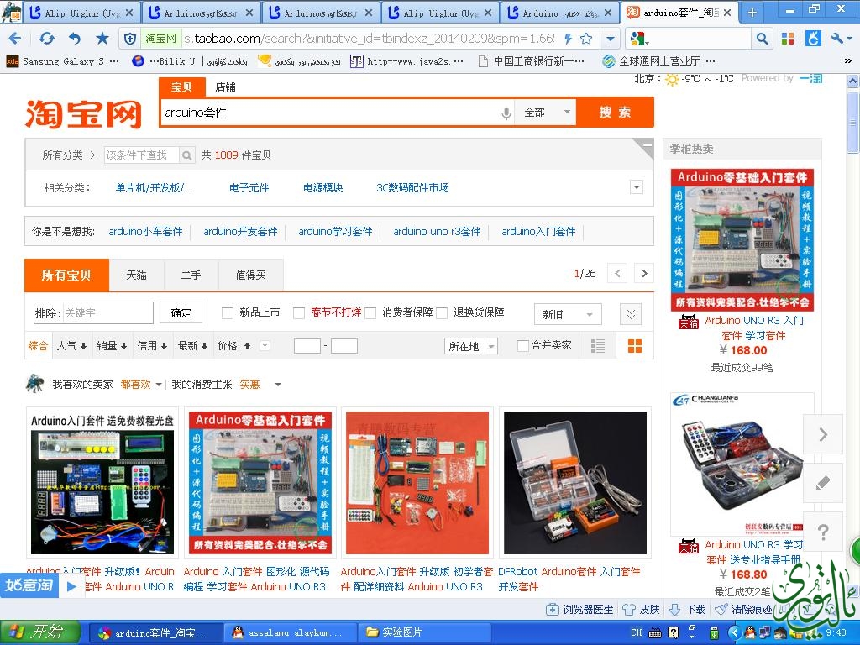Open the 实惠 consumption preference dropdown
The width and height of the screenshot is (860, 645).
coord(260,385)
